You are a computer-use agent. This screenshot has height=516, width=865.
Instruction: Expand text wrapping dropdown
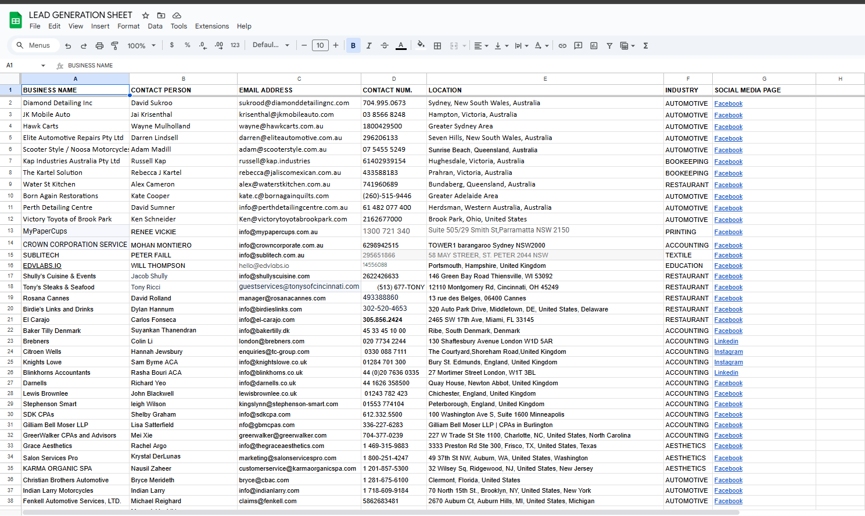click(521, 45)
